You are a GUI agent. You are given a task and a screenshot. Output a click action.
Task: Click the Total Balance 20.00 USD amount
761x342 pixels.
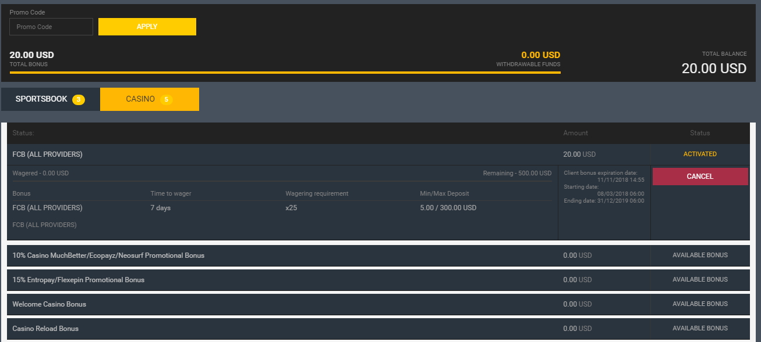(714, 69)
